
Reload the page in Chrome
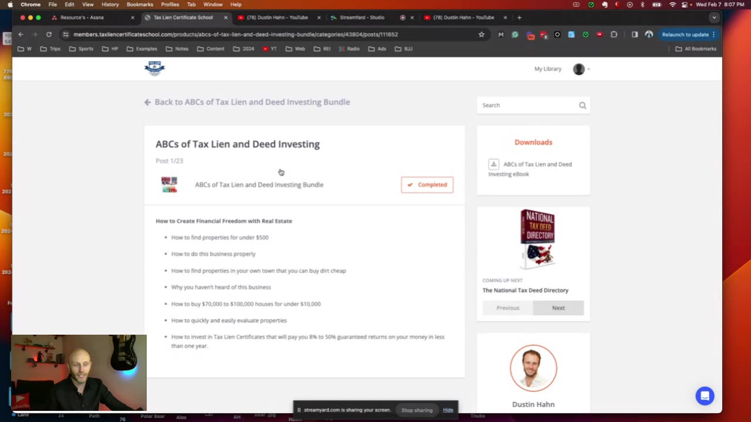point(49,35)
